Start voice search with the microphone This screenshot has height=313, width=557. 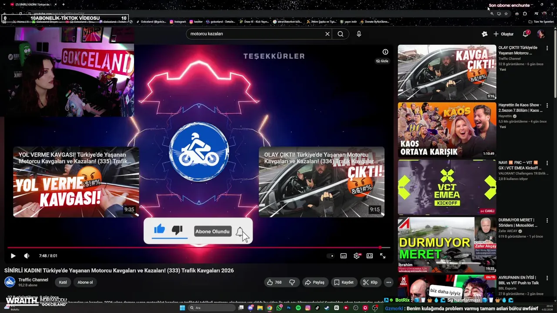[359, 34]
